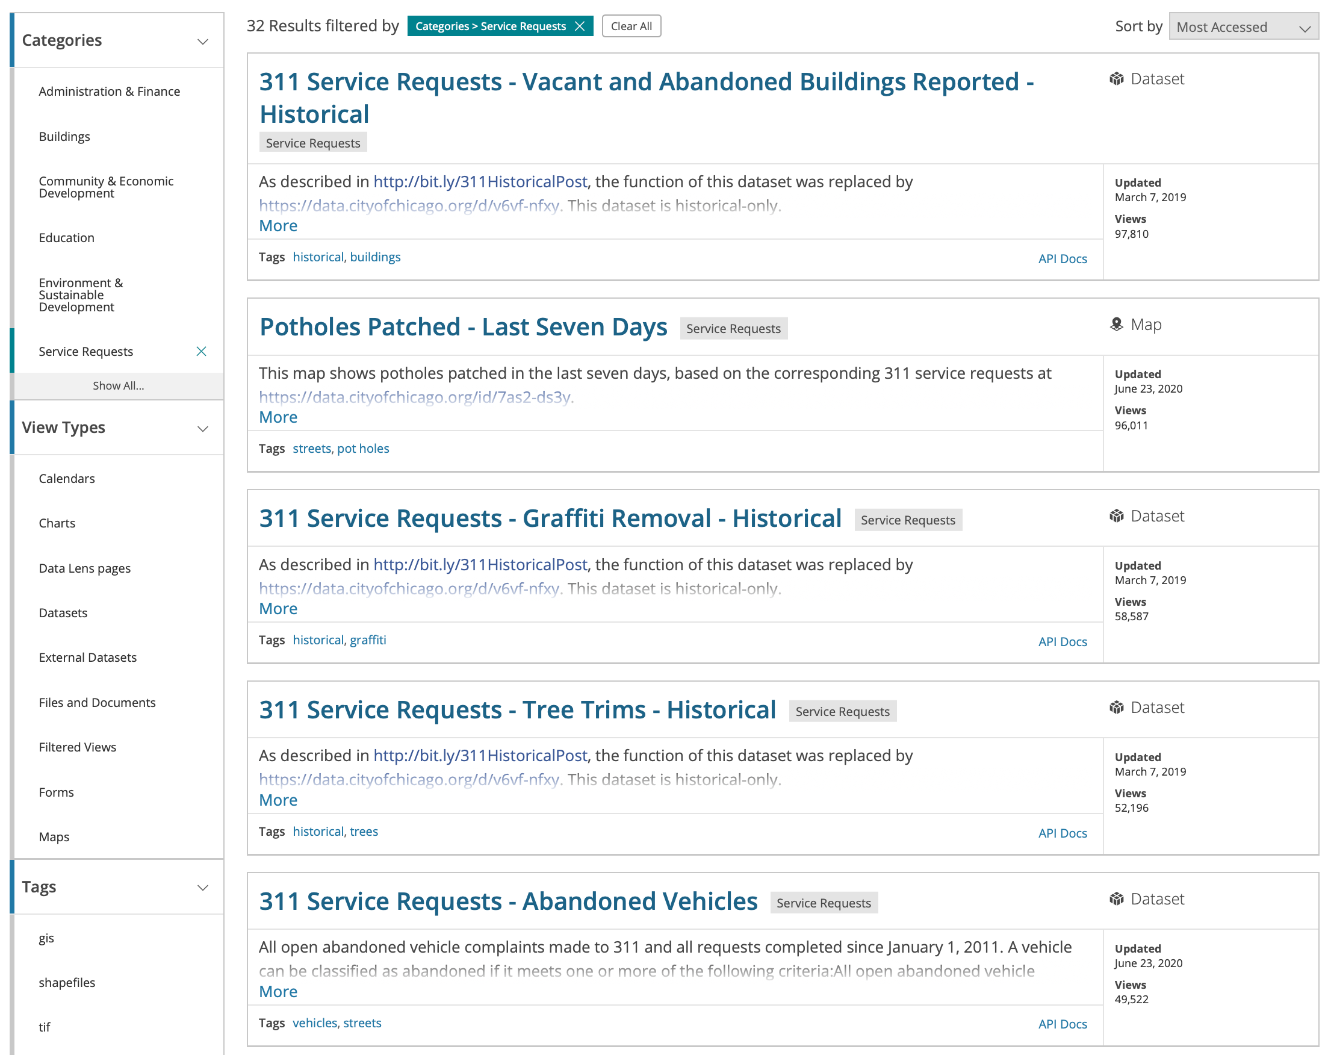This screenshot has width=1328, height=1055.
Task: Collapse the Tags section chevron
Action: coord(203,888)
